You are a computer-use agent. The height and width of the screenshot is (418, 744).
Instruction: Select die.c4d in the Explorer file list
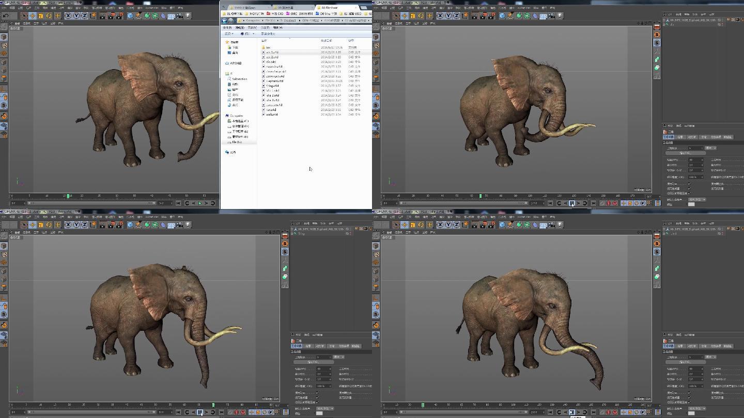coord(271,61)
